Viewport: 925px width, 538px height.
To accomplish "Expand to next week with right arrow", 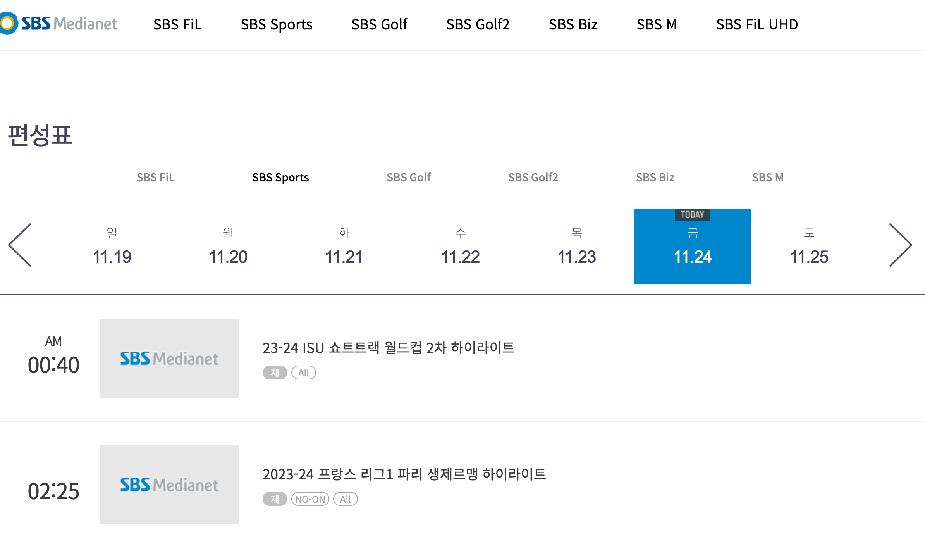I will coord(903,245).
